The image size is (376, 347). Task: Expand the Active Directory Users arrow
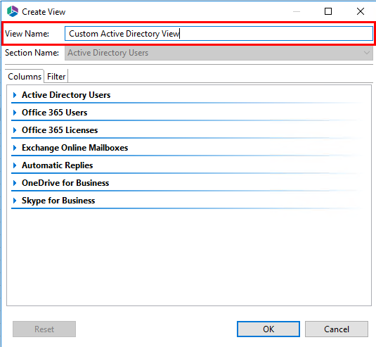[x=15, y=95]
